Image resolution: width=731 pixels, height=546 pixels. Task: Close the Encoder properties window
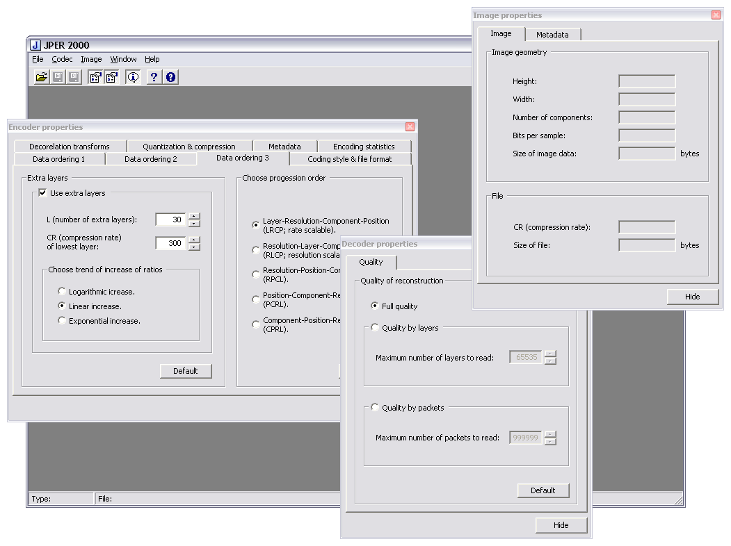click(410, 127)
